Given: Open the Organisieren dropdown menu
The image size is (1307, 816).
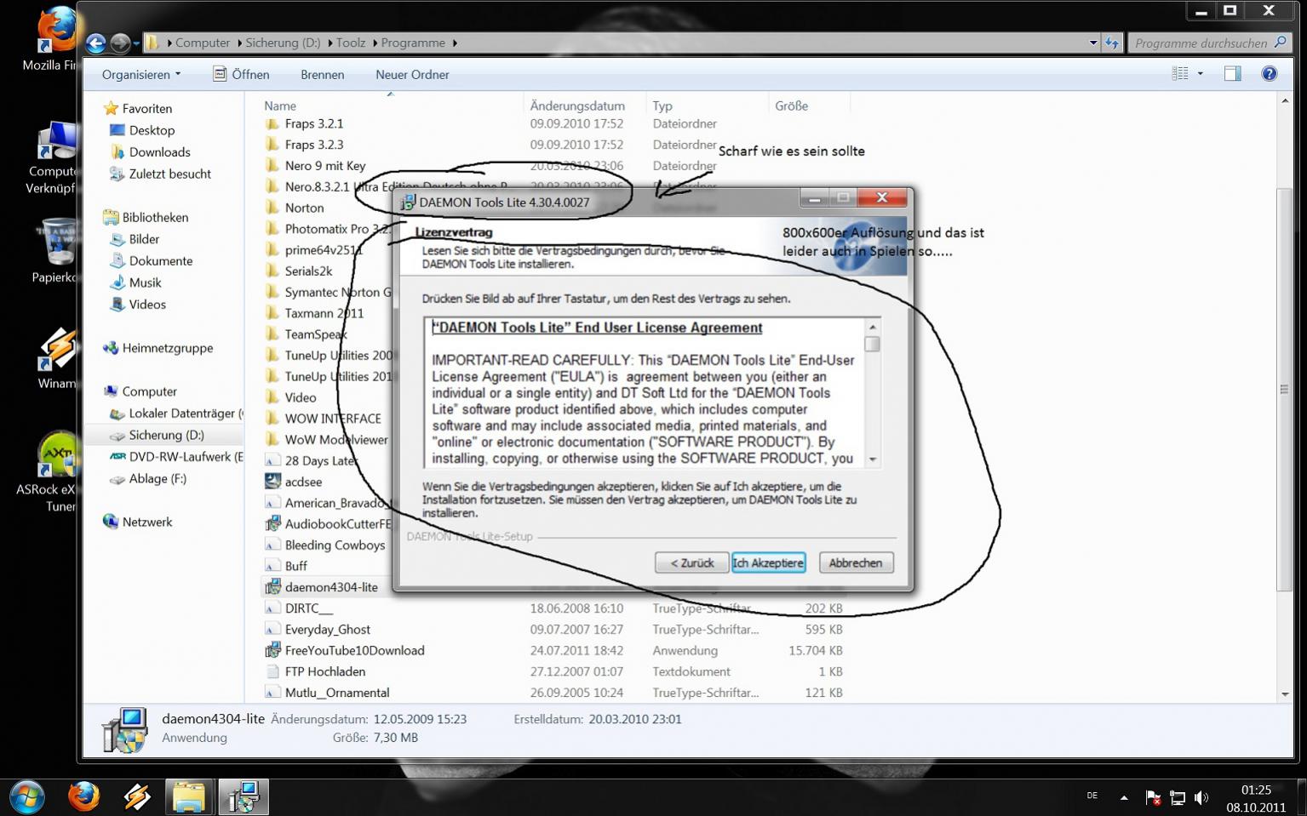Looking at the screenshot, I should click(141, 74).
